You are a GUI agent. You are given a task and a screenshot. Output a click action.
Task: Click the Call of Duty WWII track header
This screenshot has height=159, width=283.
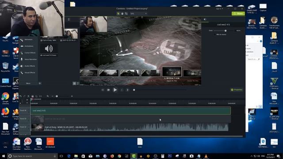24,127
